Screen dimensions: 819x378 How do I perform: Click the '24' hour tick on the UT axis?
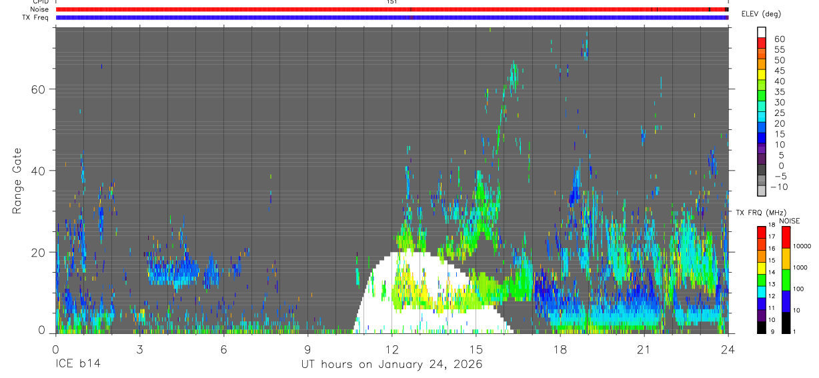pyautogui.click(x=728, y=349)
